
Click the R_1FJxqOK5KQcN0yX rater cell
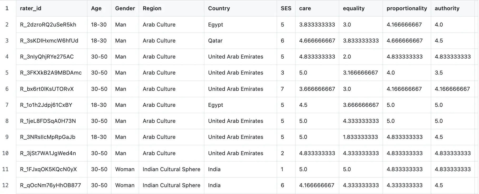pos(48,169)
